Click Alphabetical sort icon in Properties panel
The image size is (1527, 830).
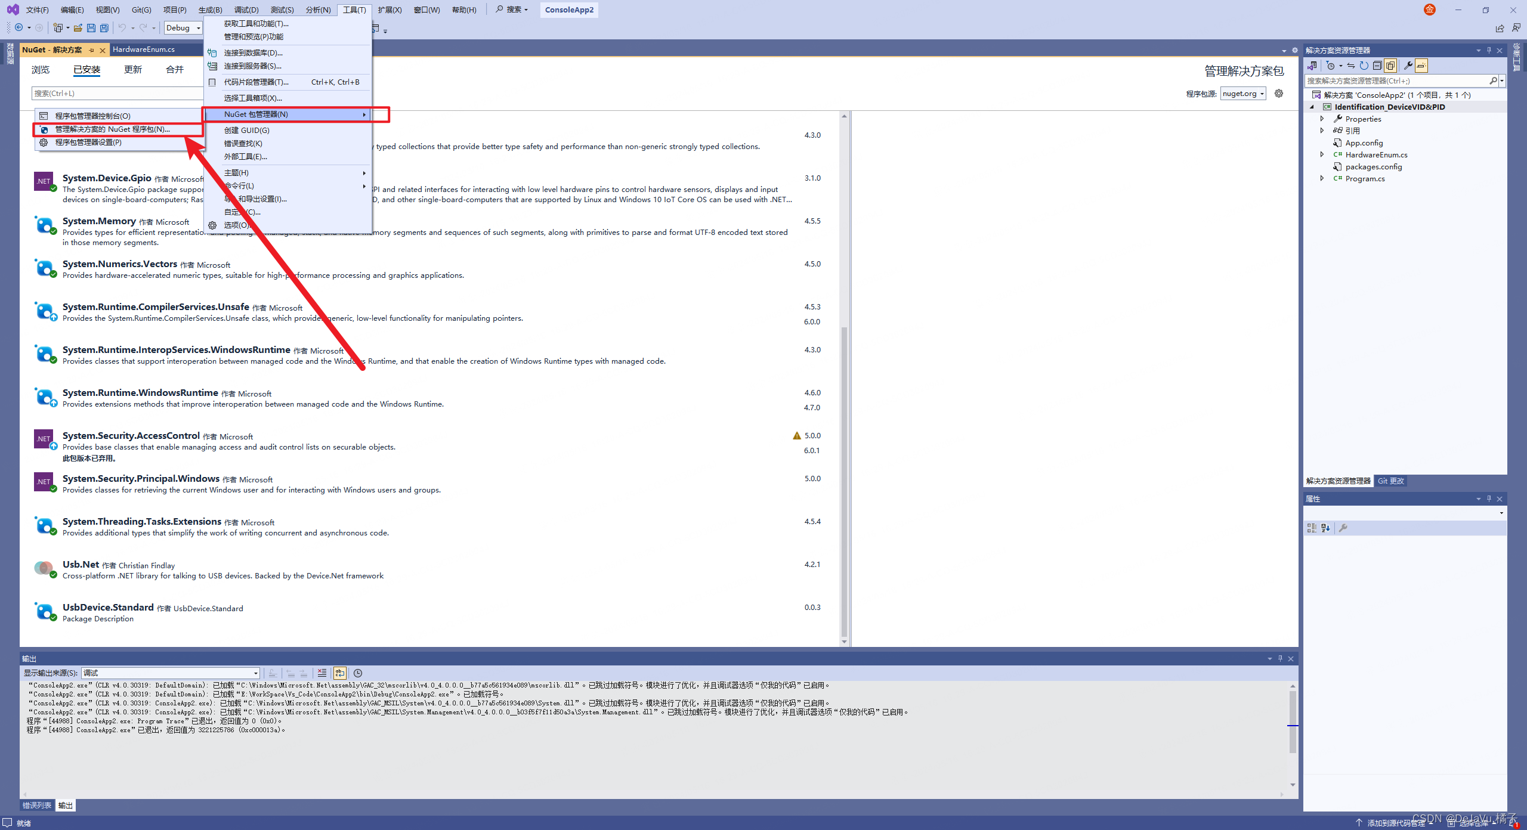[x=1325, y=528]
